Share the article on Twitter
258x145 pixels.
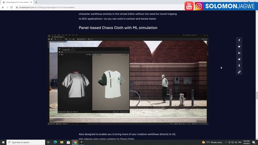click(239, 47)
